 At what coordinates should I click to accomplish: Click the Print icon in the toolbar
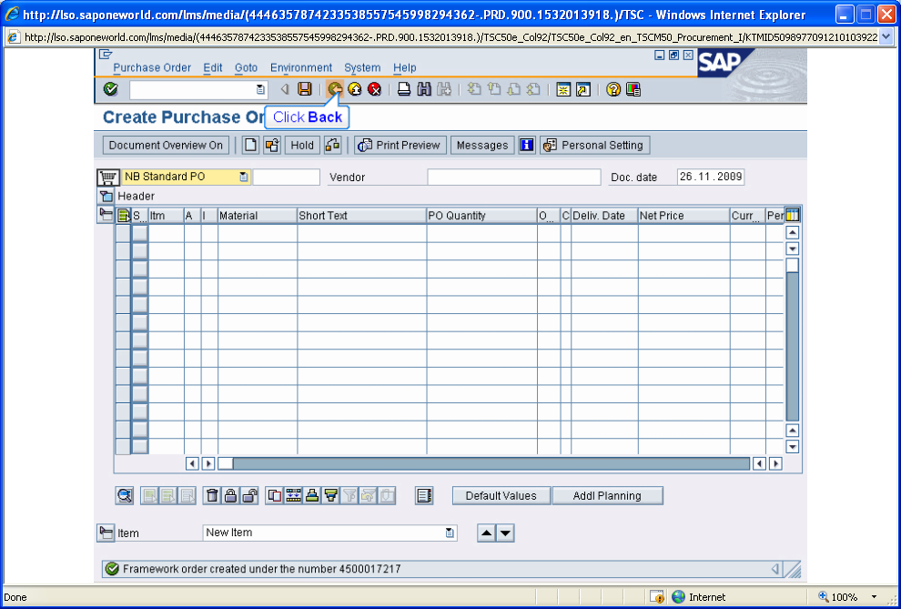click(x=404, y=89)
